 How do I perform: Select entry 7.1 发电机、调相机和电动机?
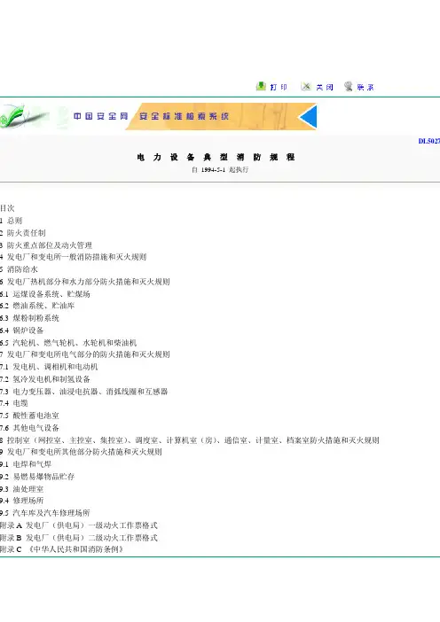pos(49,367)
